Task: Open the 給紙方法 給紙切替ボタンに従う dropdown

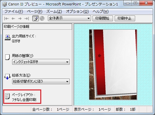Action: 41,81
